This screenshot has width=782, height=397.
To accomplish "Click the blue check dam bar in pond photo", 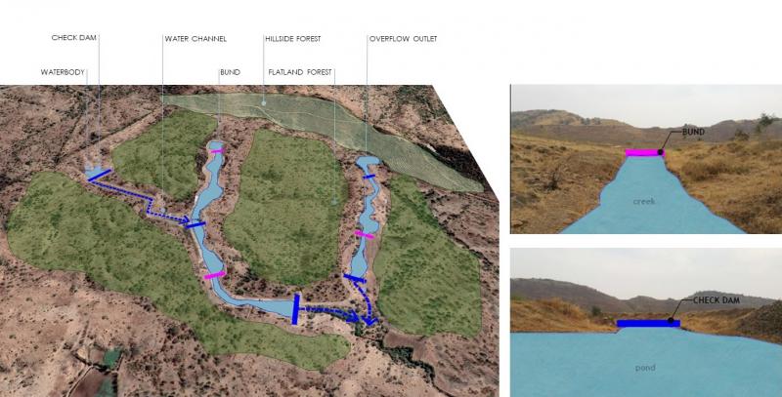I will (x=648, y=324).
